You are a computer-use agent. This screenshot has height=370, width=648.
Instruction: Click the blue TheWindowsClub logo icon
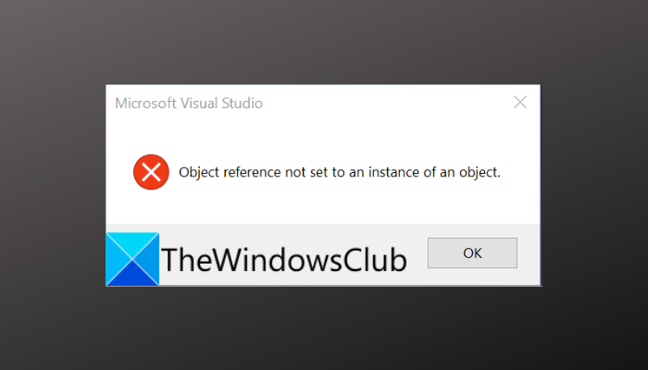click(x=131, y=259)
